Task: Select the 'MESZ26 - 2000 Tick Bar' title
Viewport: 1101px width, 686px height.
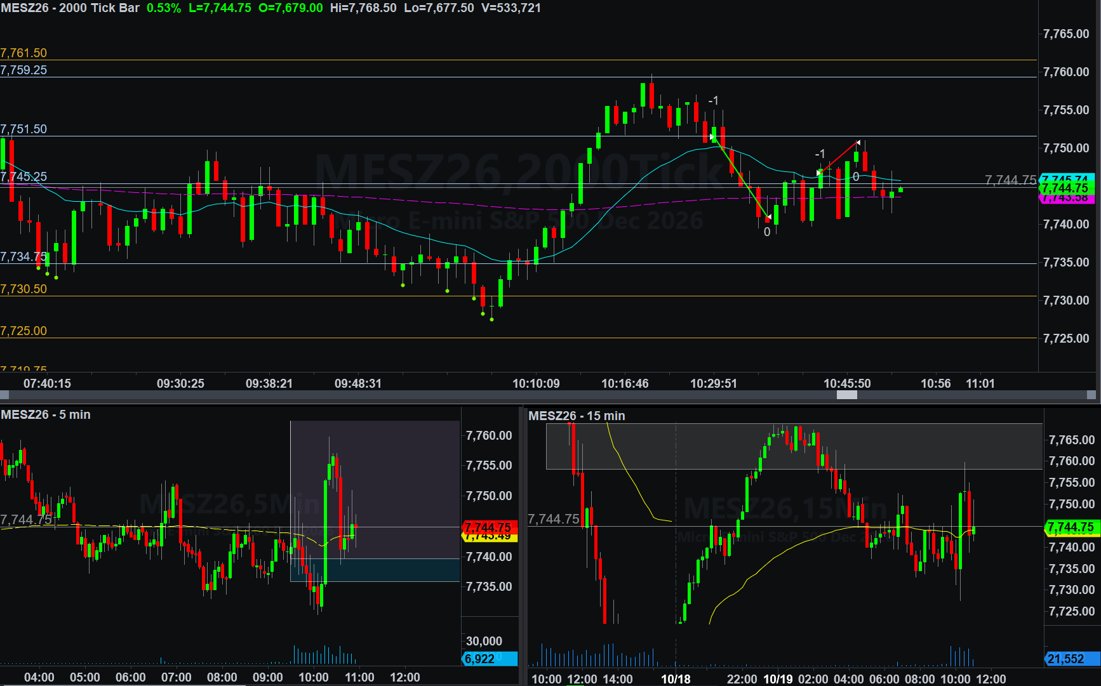Action: tap(70, 8)
